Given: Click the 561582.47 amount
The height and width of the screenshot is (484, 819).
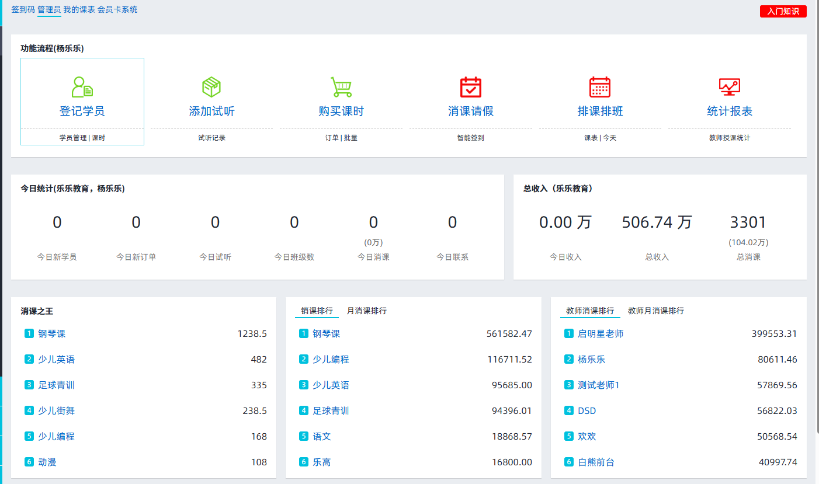Looking at the screenshot, I should [x=509, y=333].
